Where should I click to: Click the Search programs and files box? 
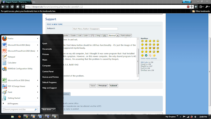coord(20,109)
